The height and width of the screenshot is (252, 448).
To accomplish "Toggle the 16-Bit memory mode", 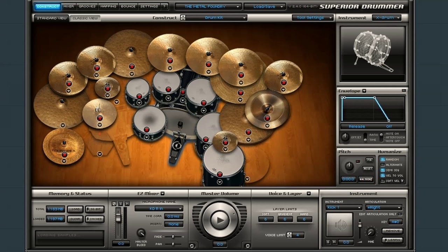I will [94, 209].
